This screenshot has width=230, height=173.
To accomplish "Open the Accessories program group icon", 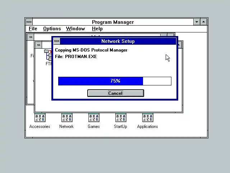I will click(40, 117).
